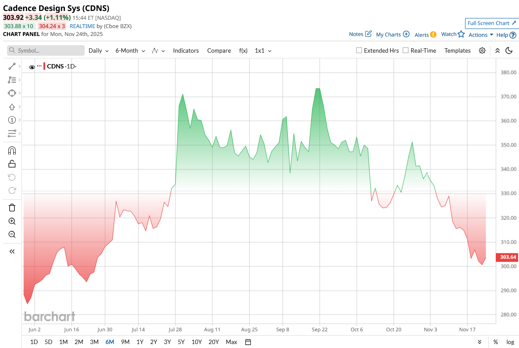Open the Alerts link

(x=425, y=35)
